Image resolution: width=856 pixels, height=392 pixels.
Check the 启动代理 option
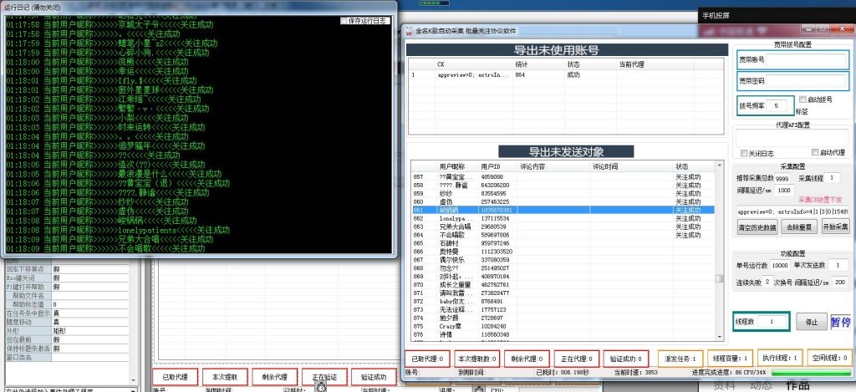pyautogui.click(x=814, y=153)
